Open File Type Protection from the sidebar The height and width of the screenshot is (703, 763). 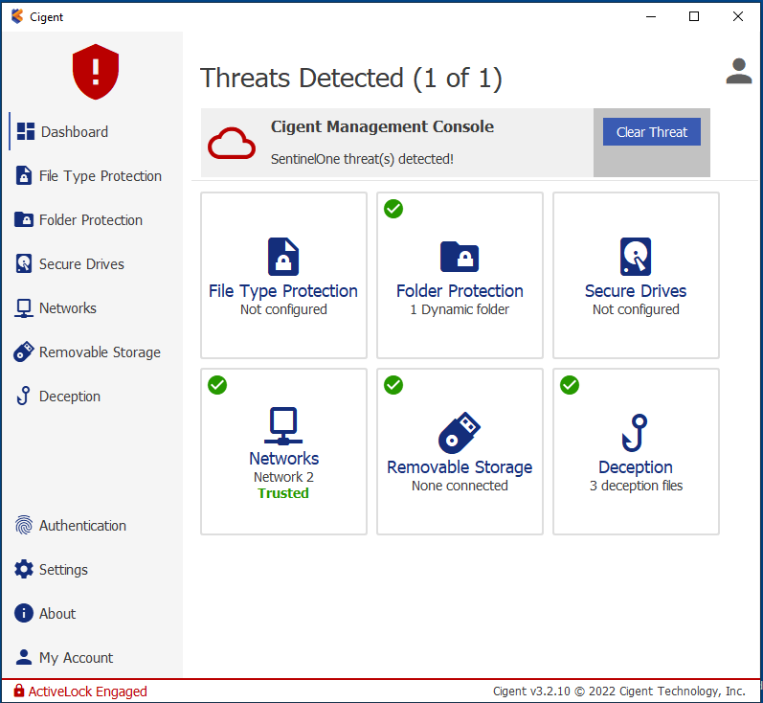click(x=100, y=176)
